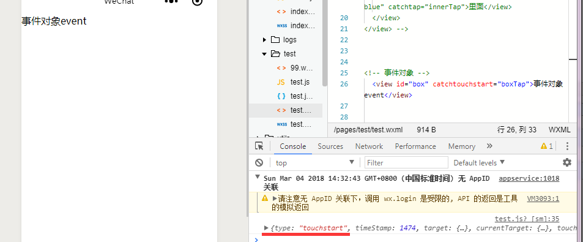This screenshot has width=583, height=242.
Task: Click the curly braces JSON file icon
Action: 281,96
